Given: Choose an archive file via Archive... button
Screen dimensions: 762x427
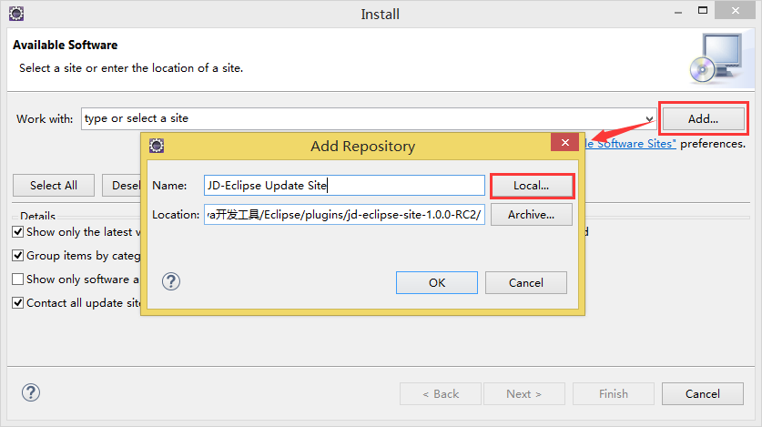Looking at the screenshot, I should [x=532, y=215].
